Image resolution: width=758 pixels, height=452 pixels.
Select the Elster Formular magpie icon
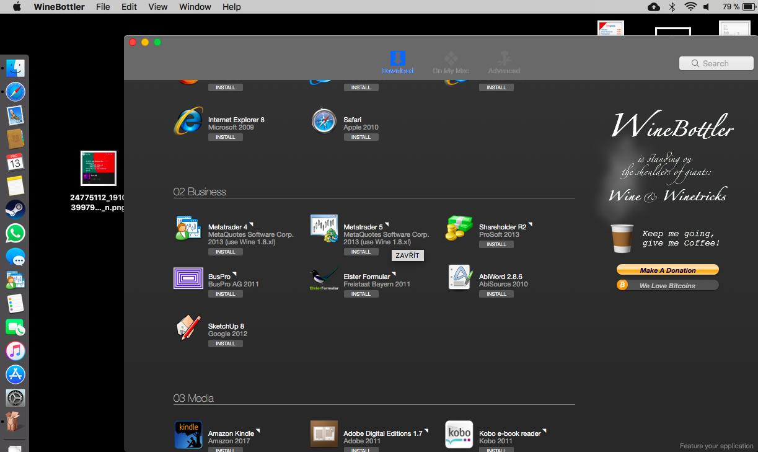pyautogui.click(x=324, y=278)
